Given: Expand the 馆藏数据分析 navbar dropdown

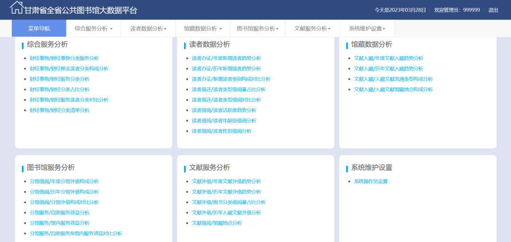Looking at the screenshot, I should 203,28.
